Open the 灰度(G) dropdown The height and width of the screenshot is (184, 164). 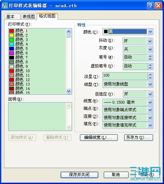pyautogui.click(x=150, y=49)
